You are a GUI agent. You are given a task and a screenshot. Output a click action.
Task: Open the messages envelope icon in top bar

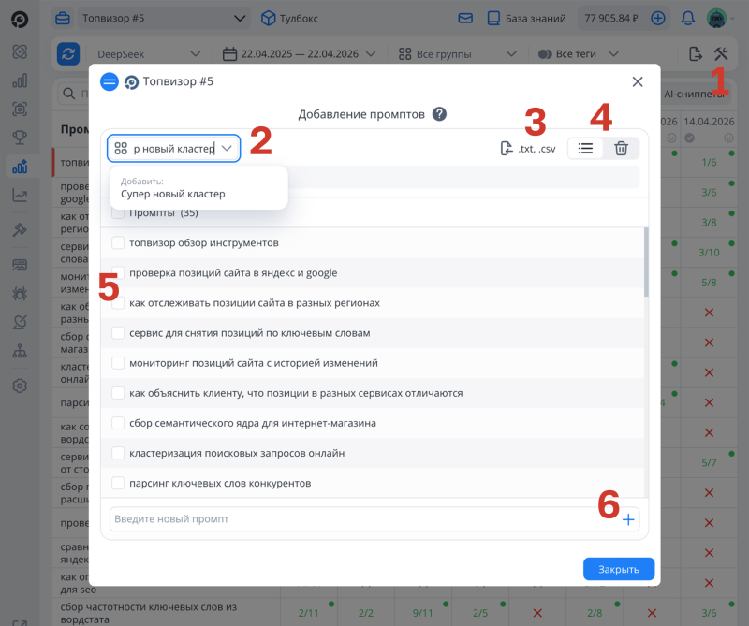pos(463,17)
